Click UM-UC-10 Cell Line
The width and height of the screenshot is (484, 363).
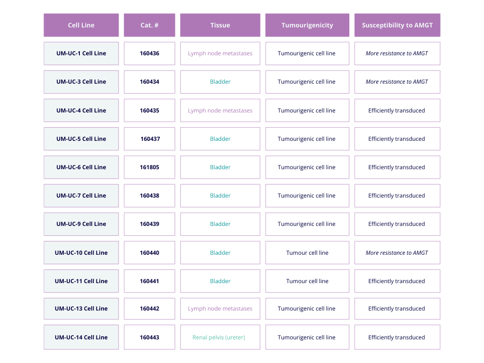81,253
